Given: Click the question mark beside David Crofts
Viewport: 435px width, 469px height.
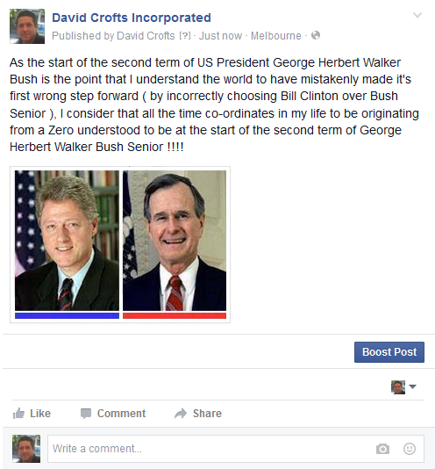Looking at the screenshot, I should [x=185, y=36].
